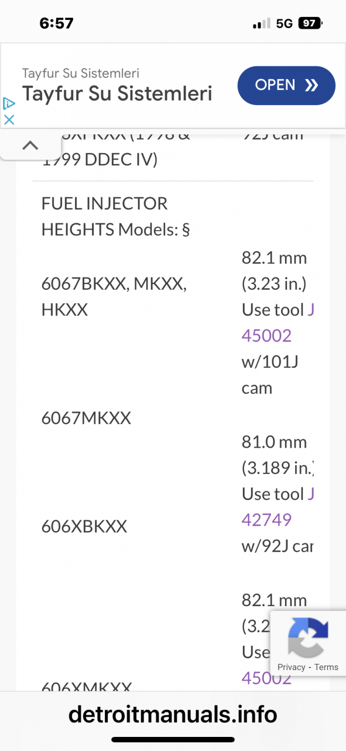Viewport: 346px width, 751px height.
Task: Tap the cellular signal bars icon
Action: pos(262,23)
